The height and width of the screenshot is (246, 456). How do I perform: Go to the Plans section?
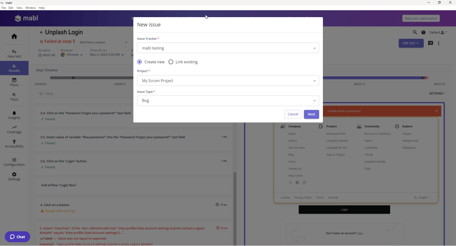point(14,82)
